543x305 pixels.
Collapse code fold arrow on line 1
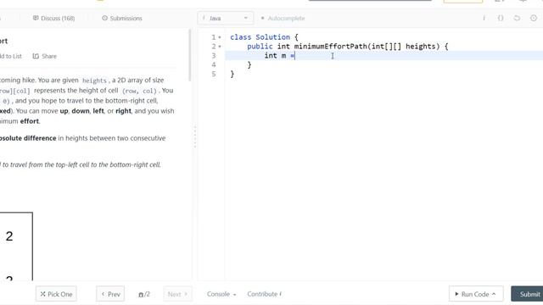pyautogui.click(x=220, y=37)
